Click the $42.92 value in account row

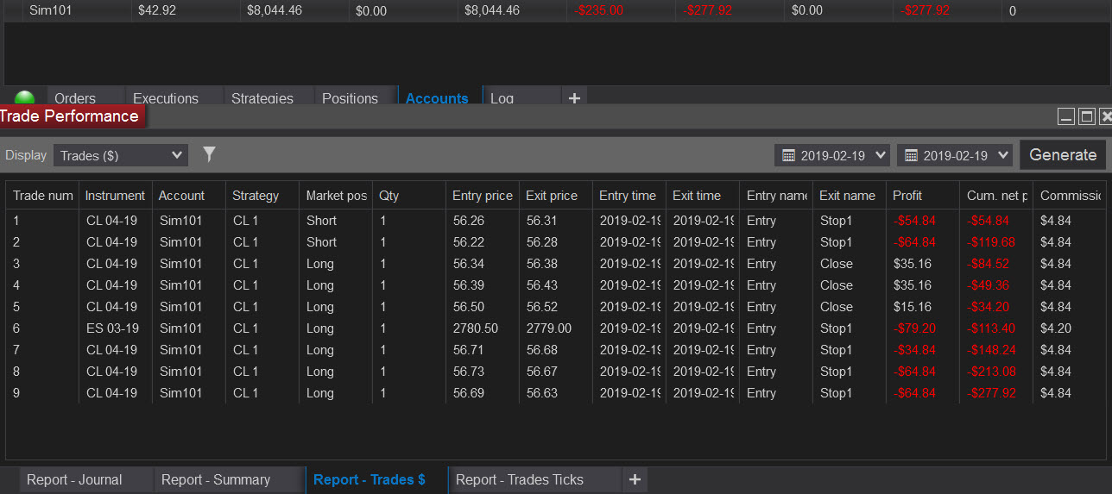coord(157,10)
